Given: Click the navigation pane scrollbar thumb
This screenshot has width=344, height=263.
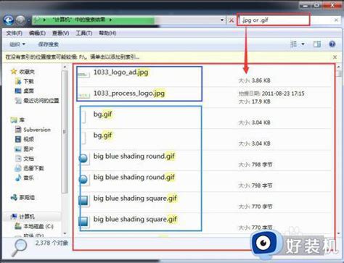Looking at the screenshot, I should [65, 132].
